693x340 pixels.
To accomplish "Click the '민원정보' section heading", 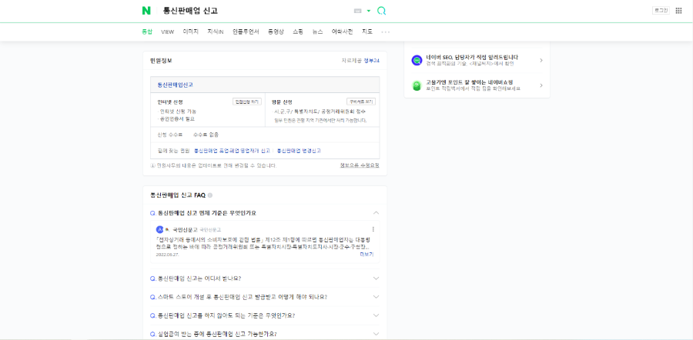I will pyautogui.click(x=161, y=61).
